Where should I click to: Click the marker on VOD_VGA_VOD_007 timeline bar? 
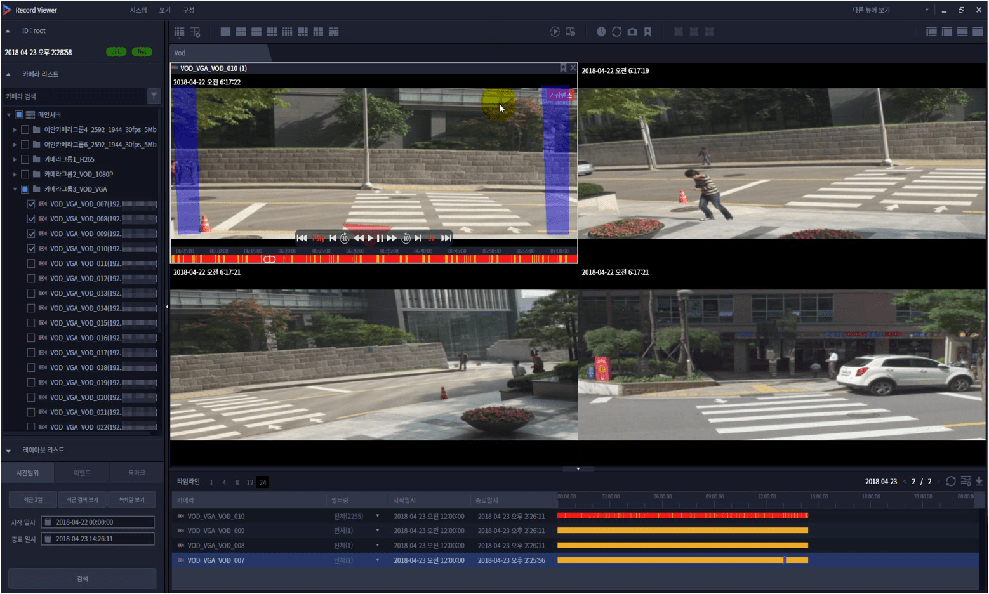click(x=785, y=560)
